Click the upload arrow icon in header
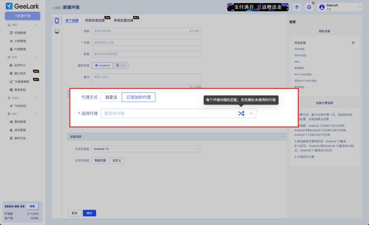This screenshot has width=369, height=225. [297, 7]
